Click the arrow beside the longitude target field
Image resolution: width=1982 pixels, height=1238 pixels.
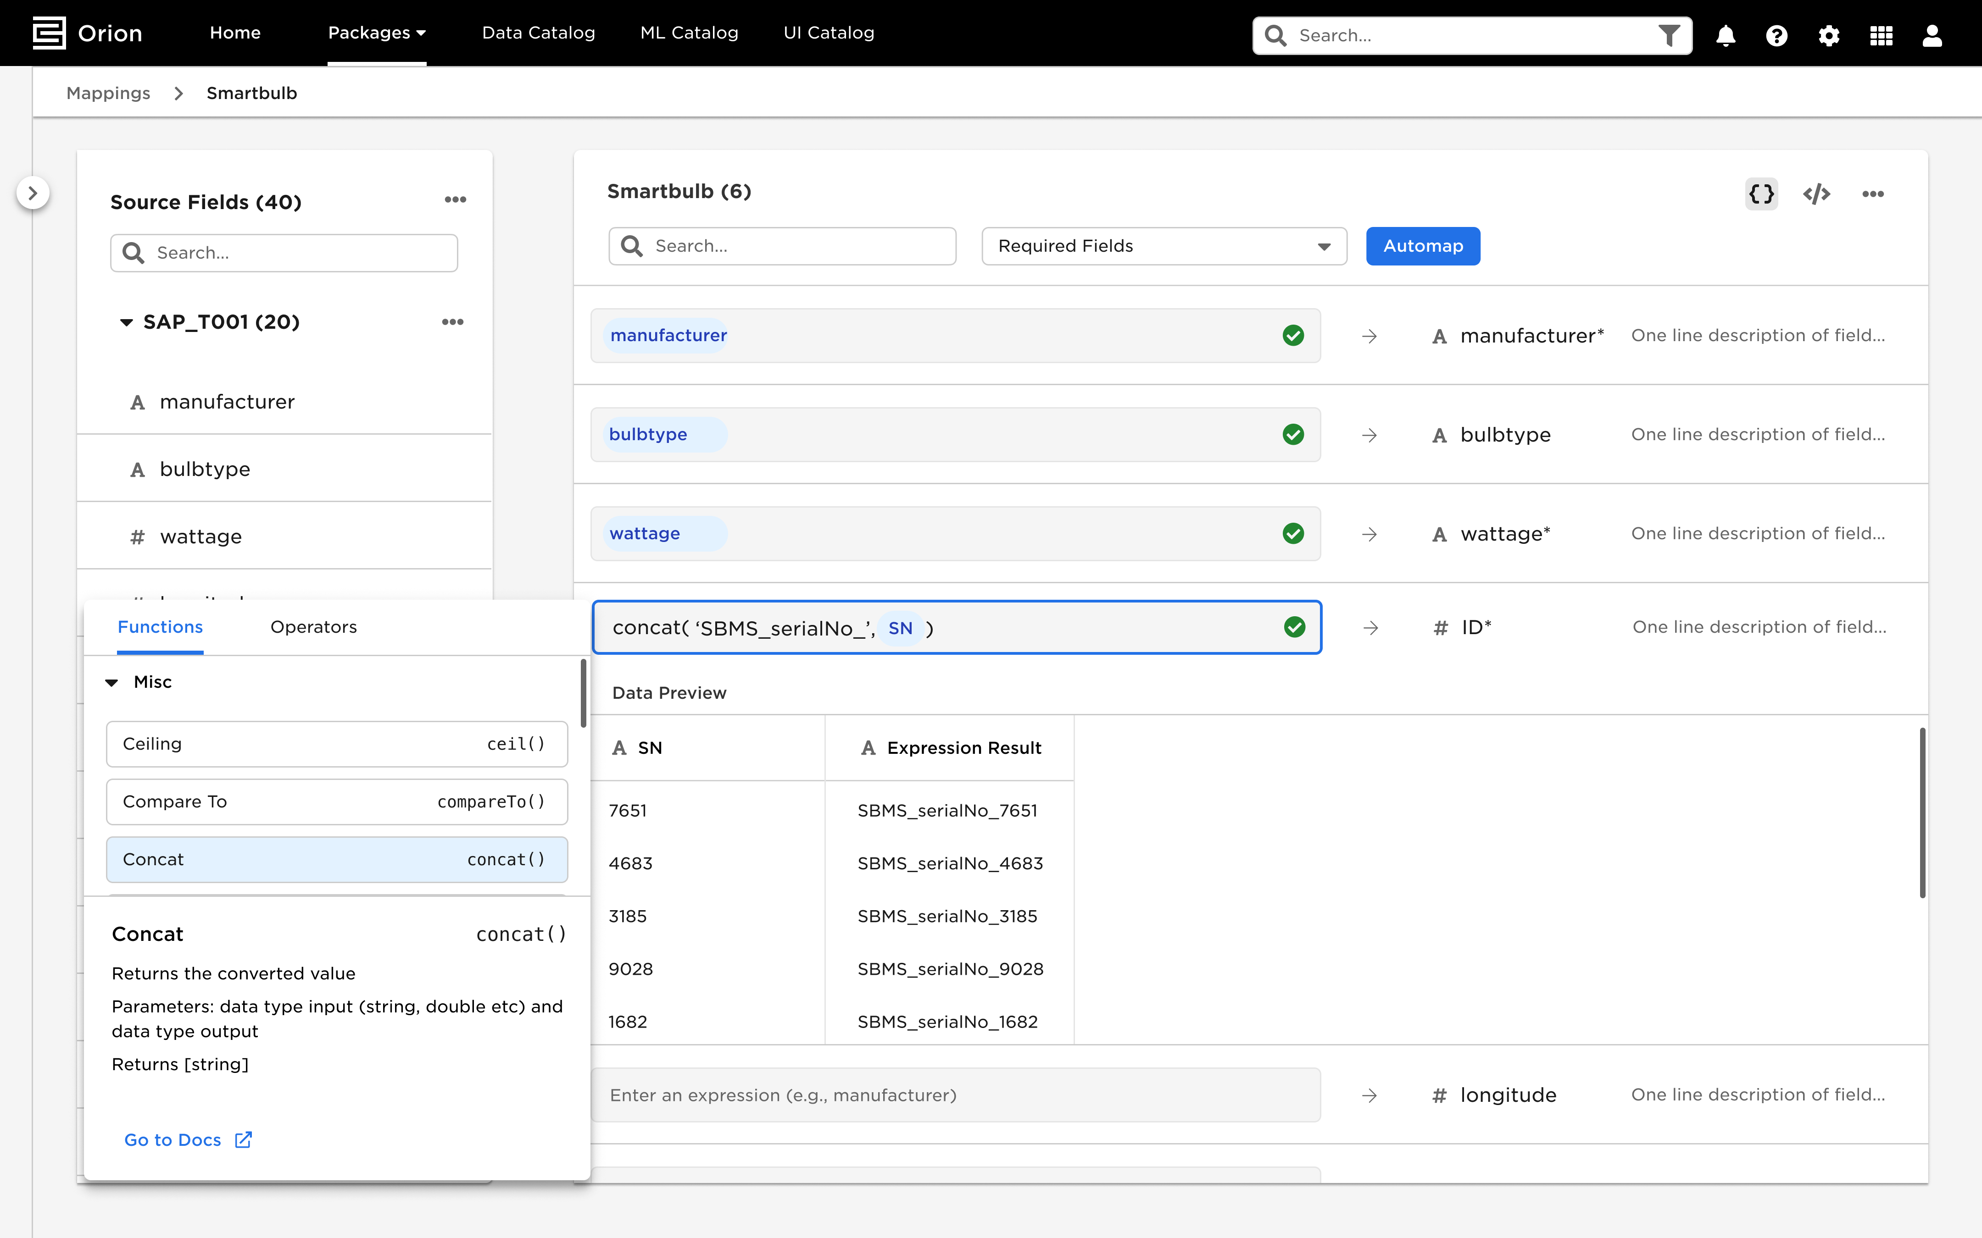coord(1370,1095)
